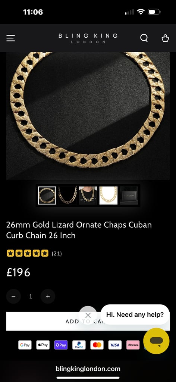View the second chain thumbnail
This screenshot has width=176, height=382.
click(x=67, y=195)
